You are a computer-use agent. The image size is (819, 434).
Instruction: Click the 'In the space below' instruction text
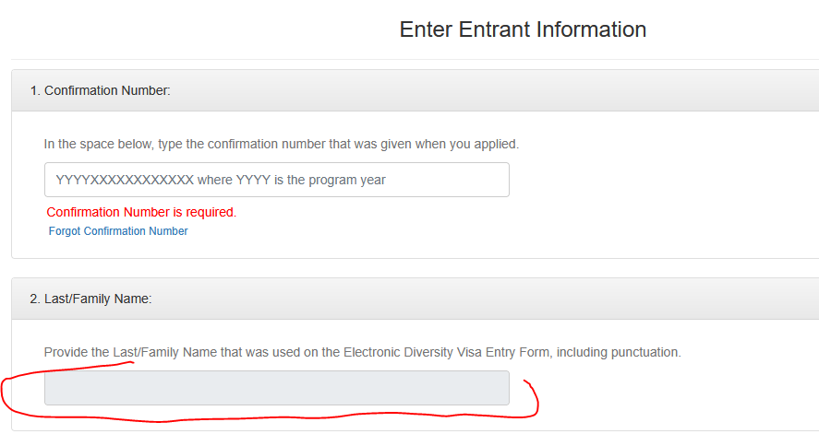click(x=282, y=144)
